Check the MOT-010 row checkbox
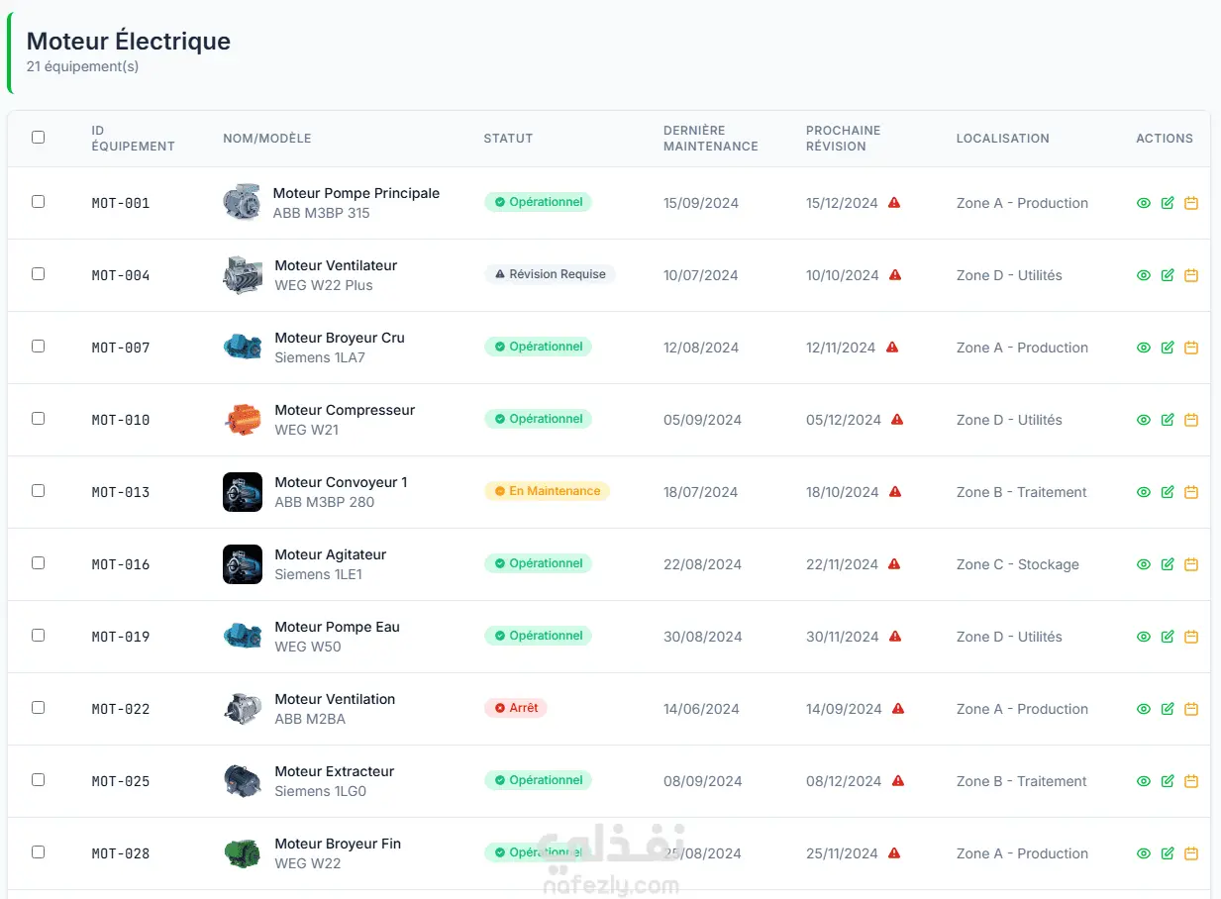 pos(38,418)
